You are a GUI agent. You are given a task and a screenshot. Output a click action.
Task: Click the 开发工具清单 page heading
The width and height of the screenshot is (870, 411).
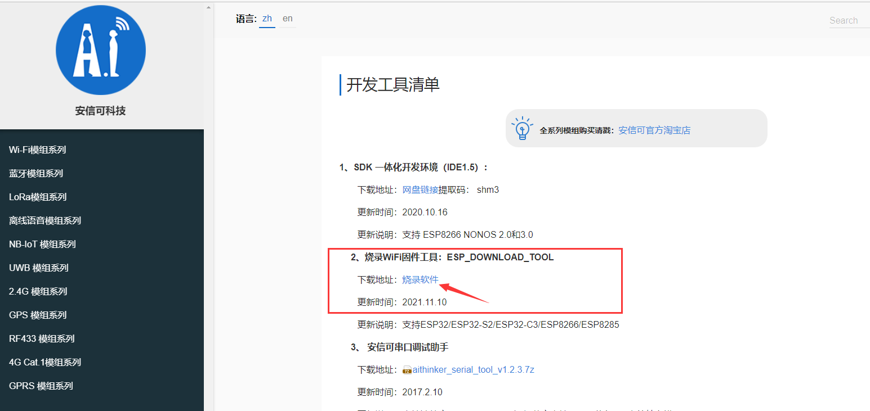[393, 85]
